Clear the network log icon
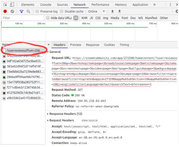The width and height of the screenshot is (179, 147). (x=12, y=11)
